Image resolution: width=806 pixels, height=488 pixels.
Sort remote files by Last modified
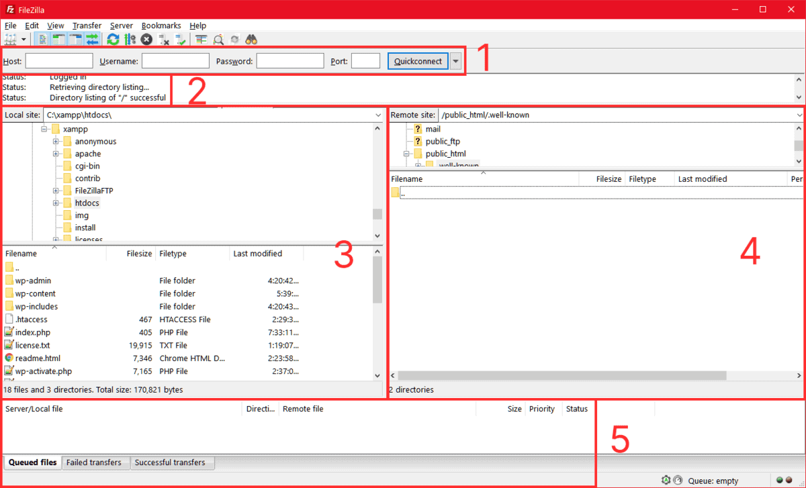[702, 179]
